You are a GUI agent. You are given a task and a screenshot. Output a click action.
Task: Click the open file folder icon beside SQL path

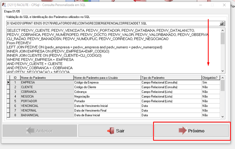pyautogui.click(x=222, y=24)
